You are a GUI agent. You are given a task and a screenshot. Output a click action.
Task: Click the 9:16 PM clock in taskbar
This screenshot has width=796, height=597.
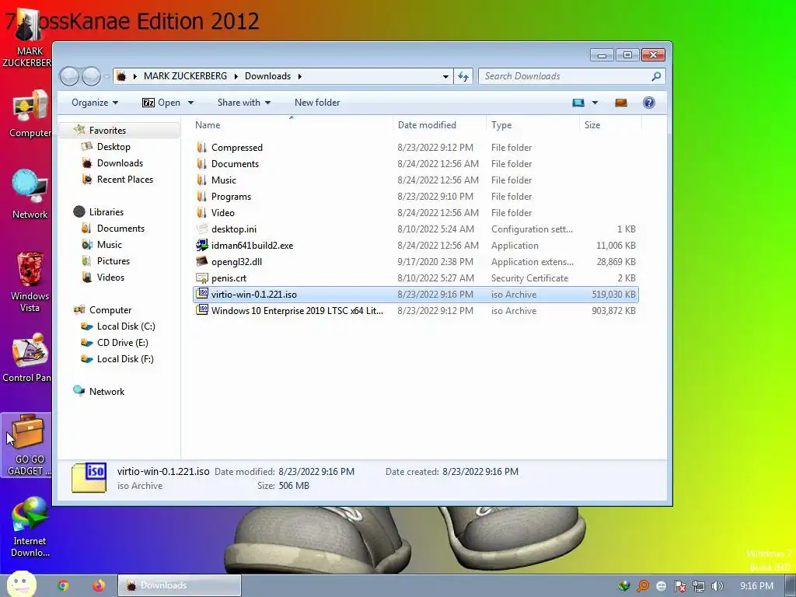click(x=756, y=586)
